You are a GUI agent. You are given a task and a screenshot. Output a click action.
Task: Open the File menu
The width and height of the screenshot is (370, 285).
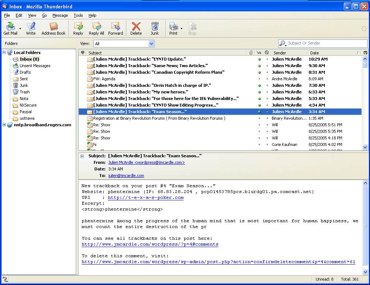tap(7, 15)
